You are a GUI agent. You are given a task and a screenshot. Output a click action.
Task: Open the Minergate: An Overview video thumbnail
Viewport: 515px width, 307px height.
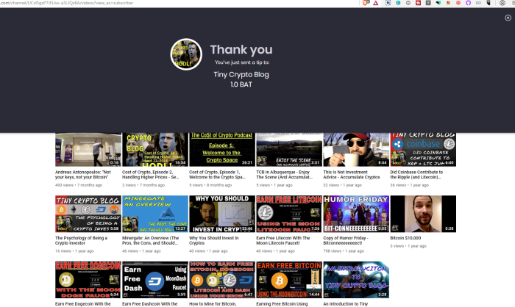tap(154, 214)
